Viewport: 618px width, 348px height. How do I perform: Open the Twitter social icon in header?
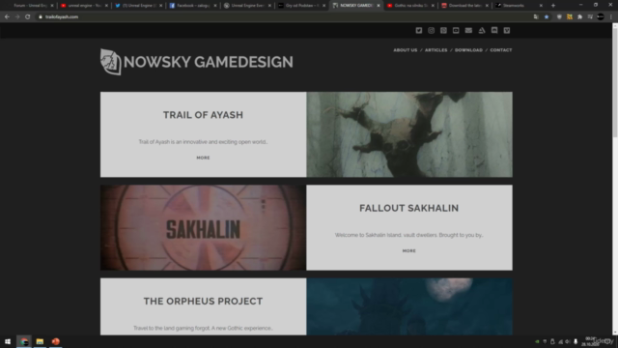pyautogui.click(x=418, y=30)
